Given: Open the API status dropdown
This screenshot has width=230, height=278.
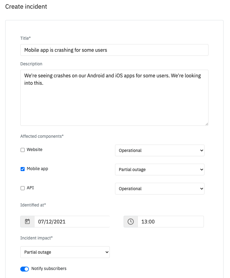Looking at the screenshot, I should click(x=160, y=189).
